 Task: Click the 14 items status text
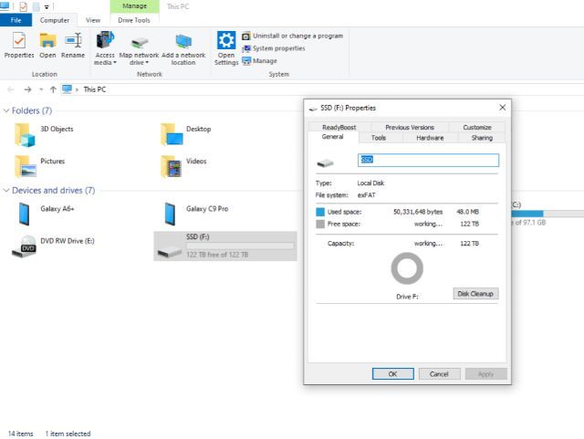20,434
